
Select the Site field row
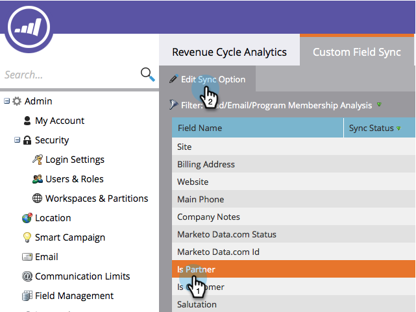coord(293,147)
